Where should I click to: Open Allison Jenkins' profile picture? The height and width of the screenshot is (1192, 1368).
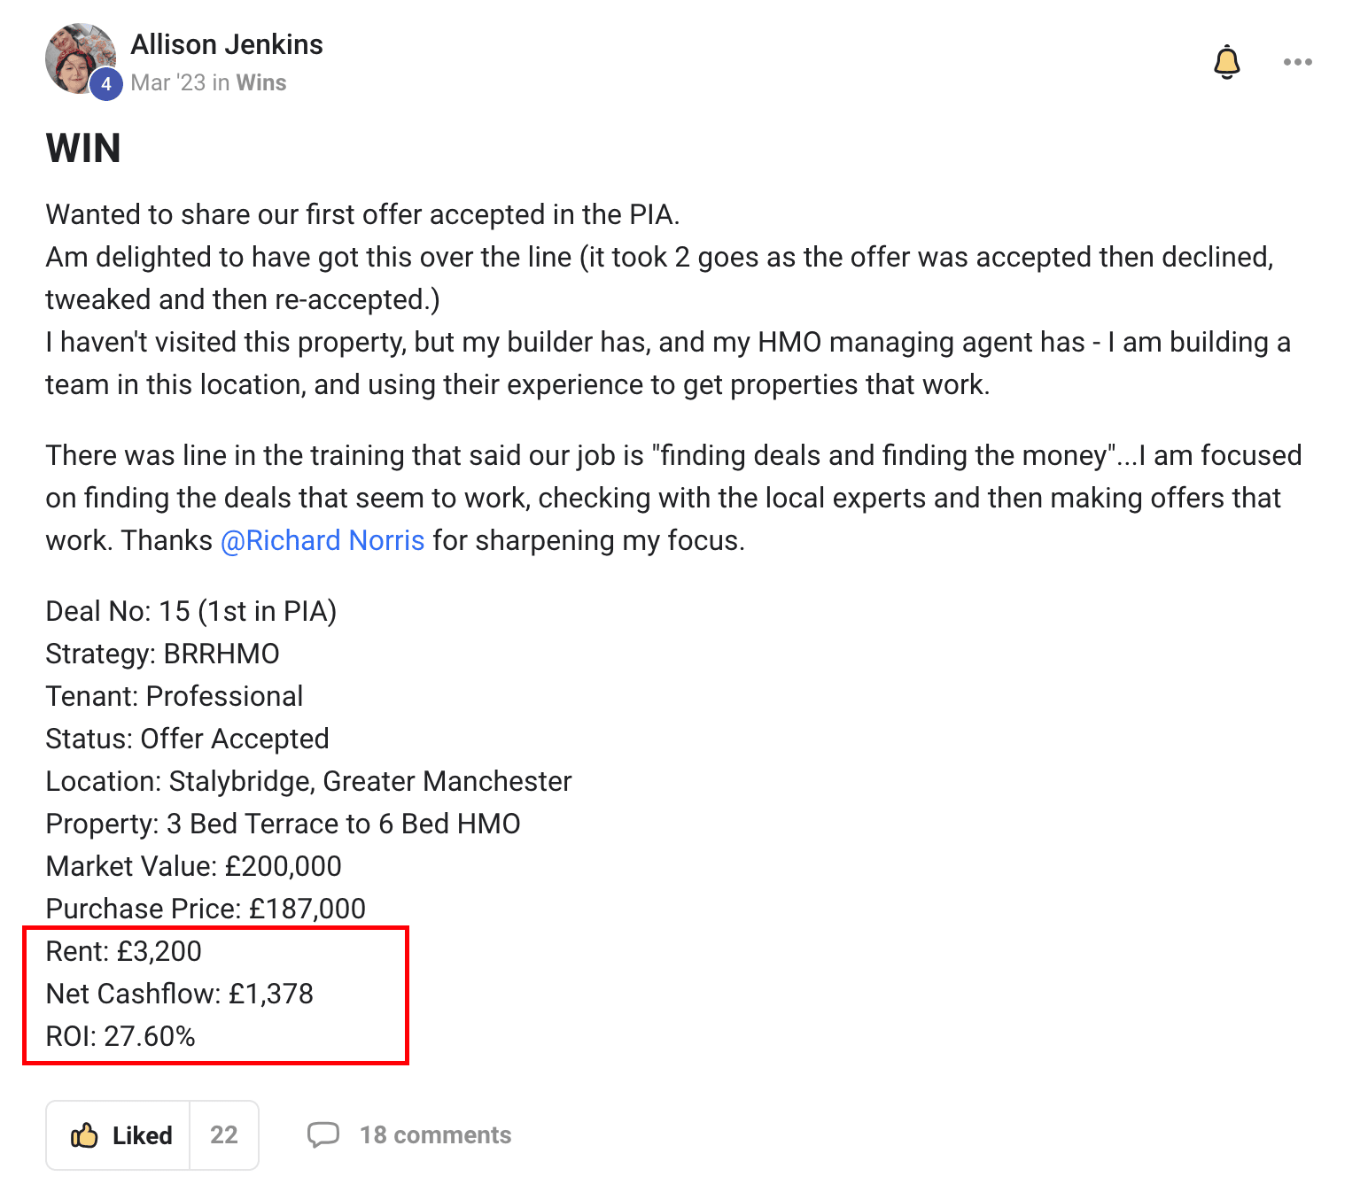pyautogui.click(x=81, y=58)
